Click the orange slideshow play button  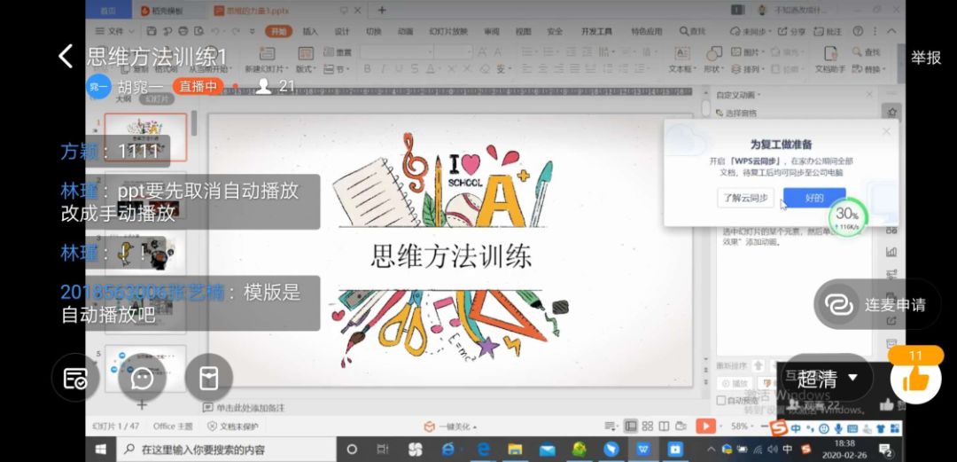705,427
